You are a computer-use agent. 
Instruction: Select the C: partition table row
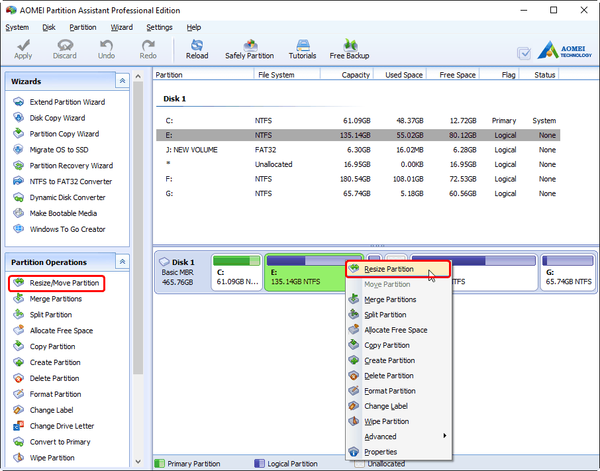358,121
